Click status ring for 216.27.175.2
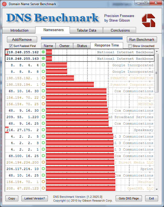 click(x=43, y=130)
